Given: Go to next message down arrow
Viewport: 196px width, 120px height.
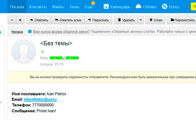Looking at the screenshot, I should coord(20,20).
